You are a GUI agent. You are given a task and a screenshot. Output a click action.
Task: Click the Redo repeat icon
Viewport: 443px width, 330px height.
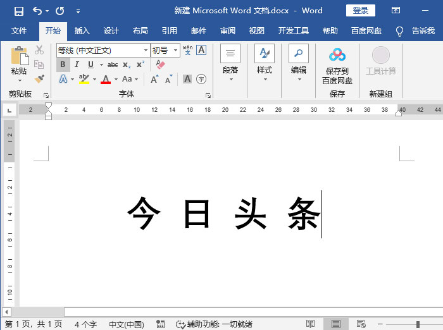[x=60, y=11]
